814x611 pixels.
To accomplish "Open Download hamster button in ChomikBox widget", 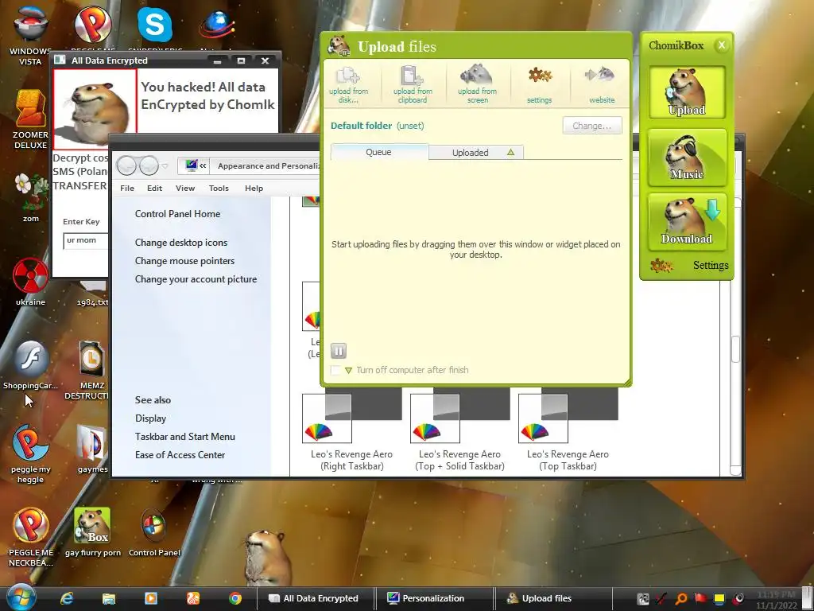I will [687, 222].
